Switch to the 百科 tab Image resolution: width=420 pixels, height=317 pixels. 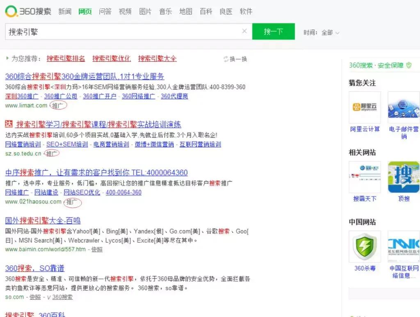[206, 11]
